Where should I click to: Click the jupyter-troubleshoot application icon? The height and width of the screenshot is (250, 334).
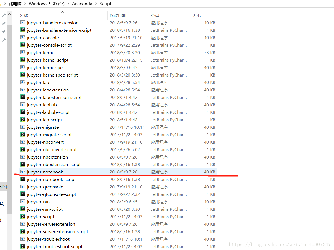[23, 239]
